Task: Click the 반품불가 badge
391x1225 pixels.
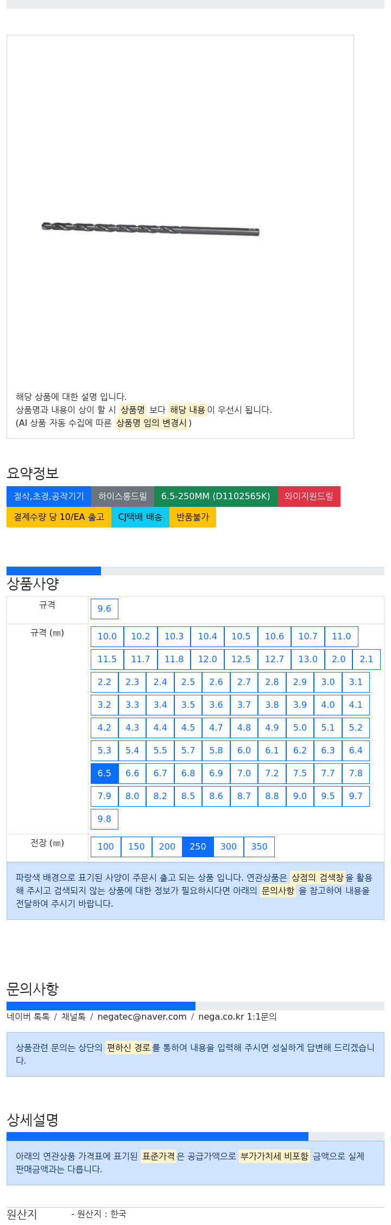Action: 193,517
